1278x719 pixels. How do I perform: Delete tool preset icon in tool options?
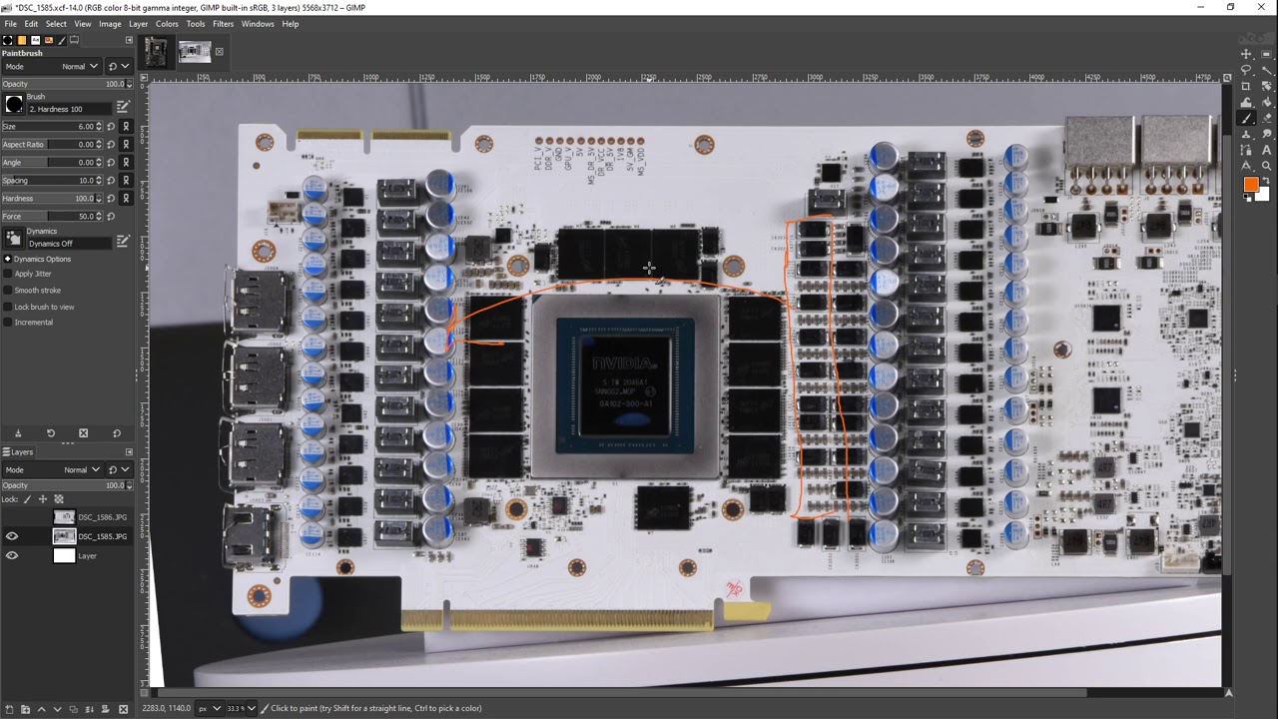coord(83,433)
